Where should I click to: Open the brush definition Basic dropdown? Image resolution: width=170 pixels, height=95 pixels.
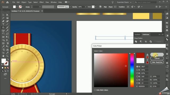70,7
